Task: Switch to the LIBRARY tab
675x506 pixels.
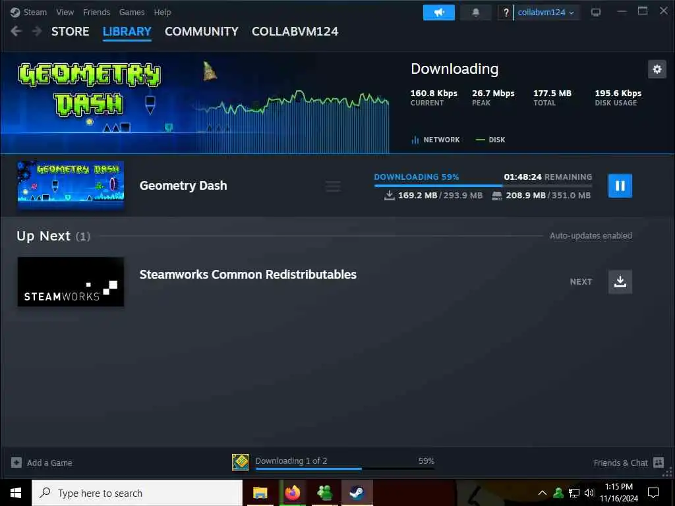Action: (127, 32)
